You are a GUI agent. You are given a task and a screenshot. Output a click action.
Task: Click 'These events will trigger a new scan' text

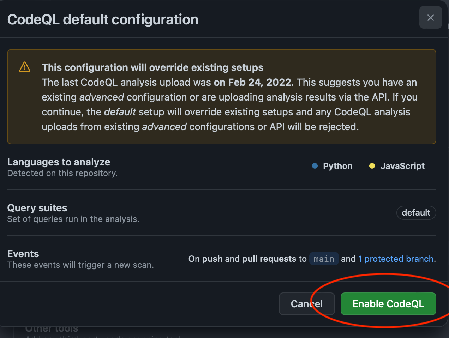(x=80, y=265)
